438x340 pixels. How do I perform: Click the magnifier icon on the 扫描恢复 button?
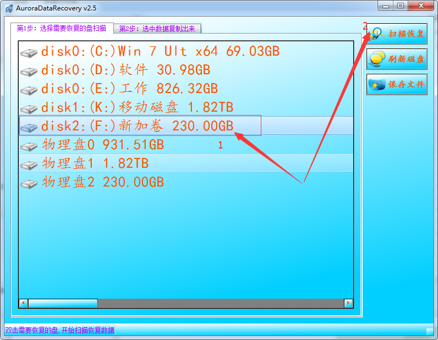pyautogui.click(x=377, y=34)
